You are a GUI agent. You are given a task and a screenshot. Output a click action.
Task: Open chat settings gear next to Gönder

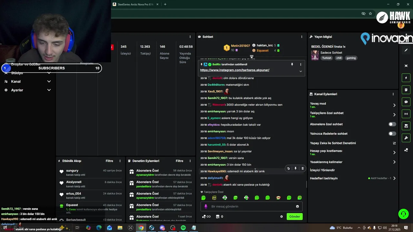281,217
